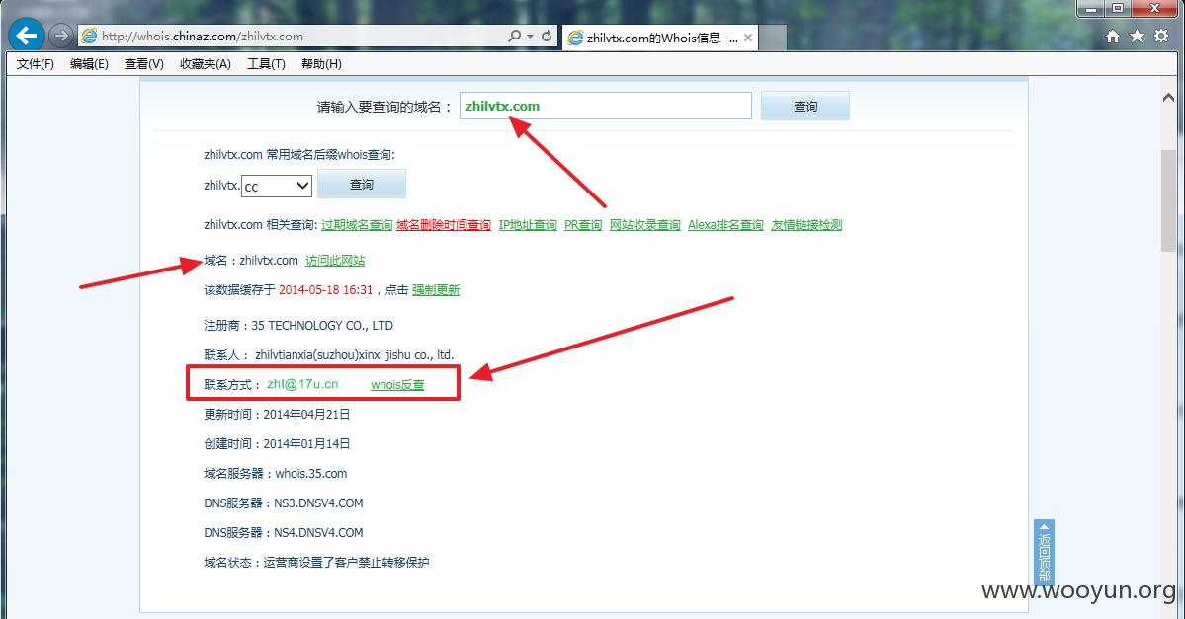Open the address bar dropdown arrow
1185x619 pixels.
531,36
